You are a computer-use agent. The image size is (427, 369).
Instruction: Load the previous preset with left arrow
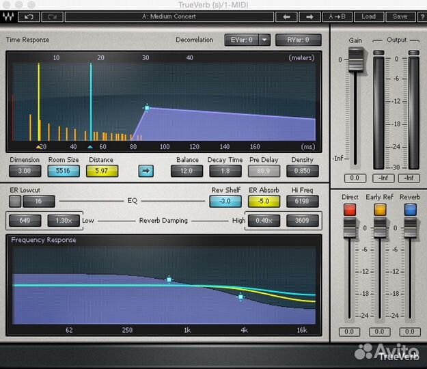point(287,16)
